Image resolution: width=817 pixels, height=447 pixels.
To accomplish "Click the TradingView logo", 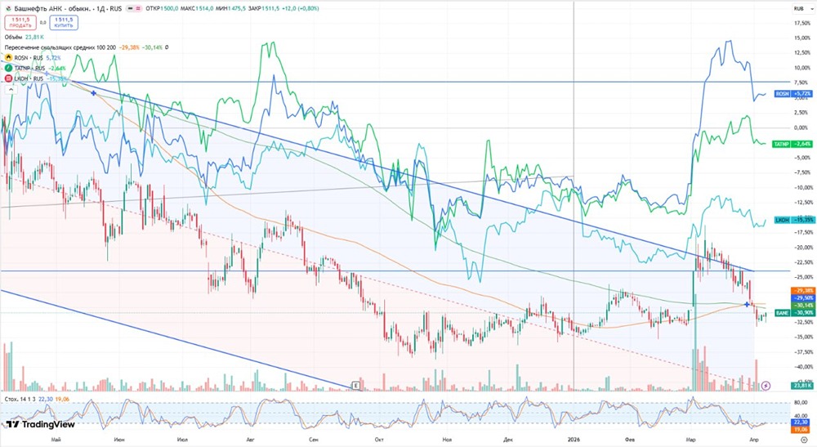I will tap(41, 424).
